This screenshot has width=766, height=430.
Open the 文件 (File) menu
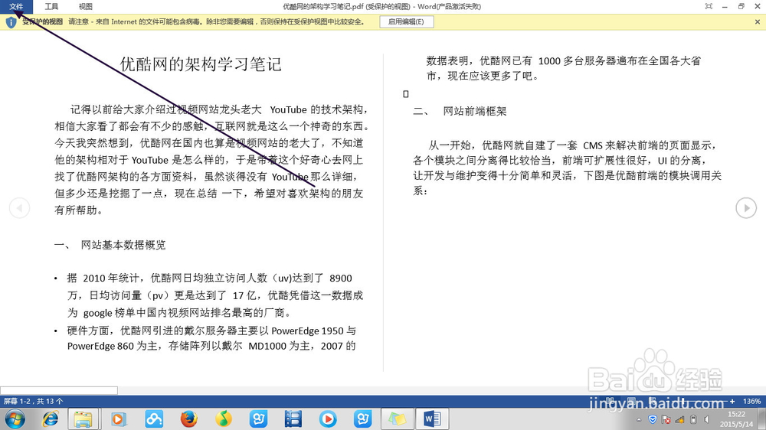pyautogui.click(x=16, y=6)
